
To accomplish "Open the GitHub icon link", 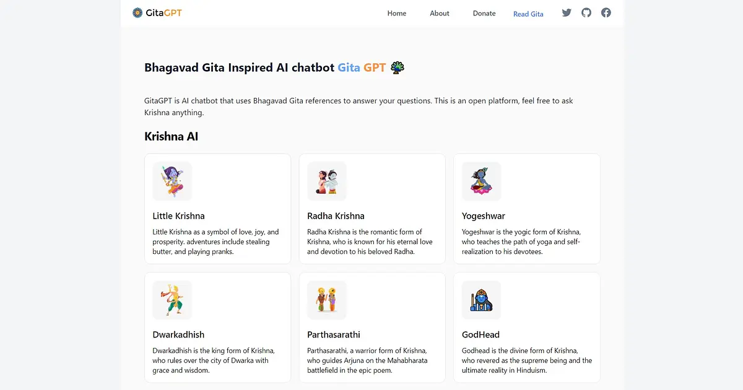I will 586,12.
